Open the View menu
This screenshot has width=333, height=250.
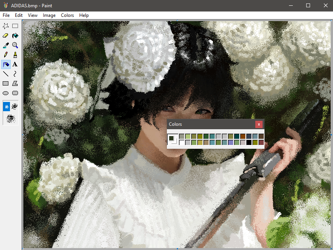point(33,15)
